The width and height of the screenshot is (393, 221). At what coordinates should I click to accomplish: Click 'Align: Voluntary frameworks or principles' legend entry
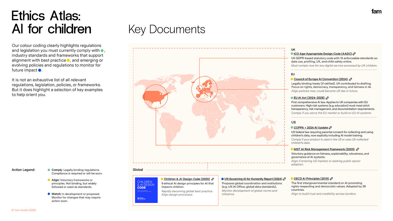point(74,183)
